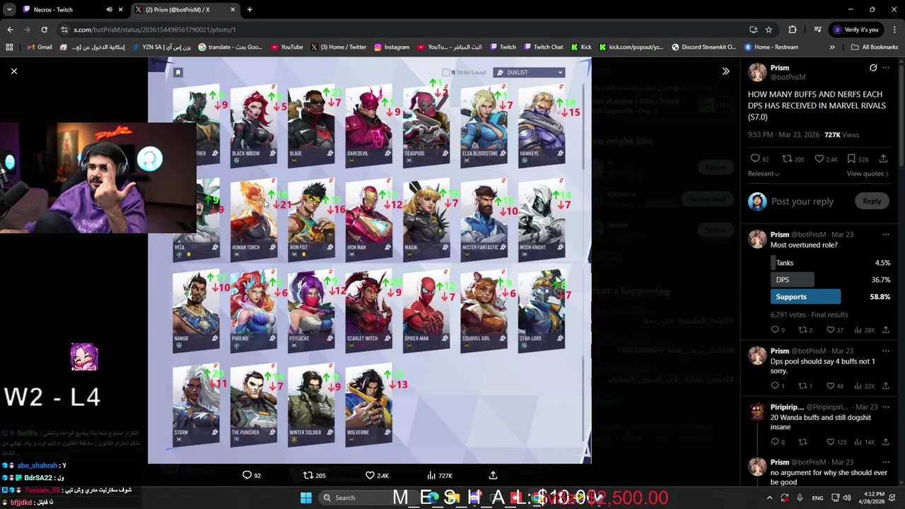
Task: Open more options on the 'Dps pool should say' reply
Action: coord(886,351)
